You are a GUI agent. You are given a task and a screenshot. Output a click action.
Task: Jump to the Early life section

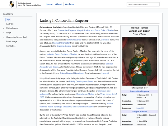[x=10, y=24]
